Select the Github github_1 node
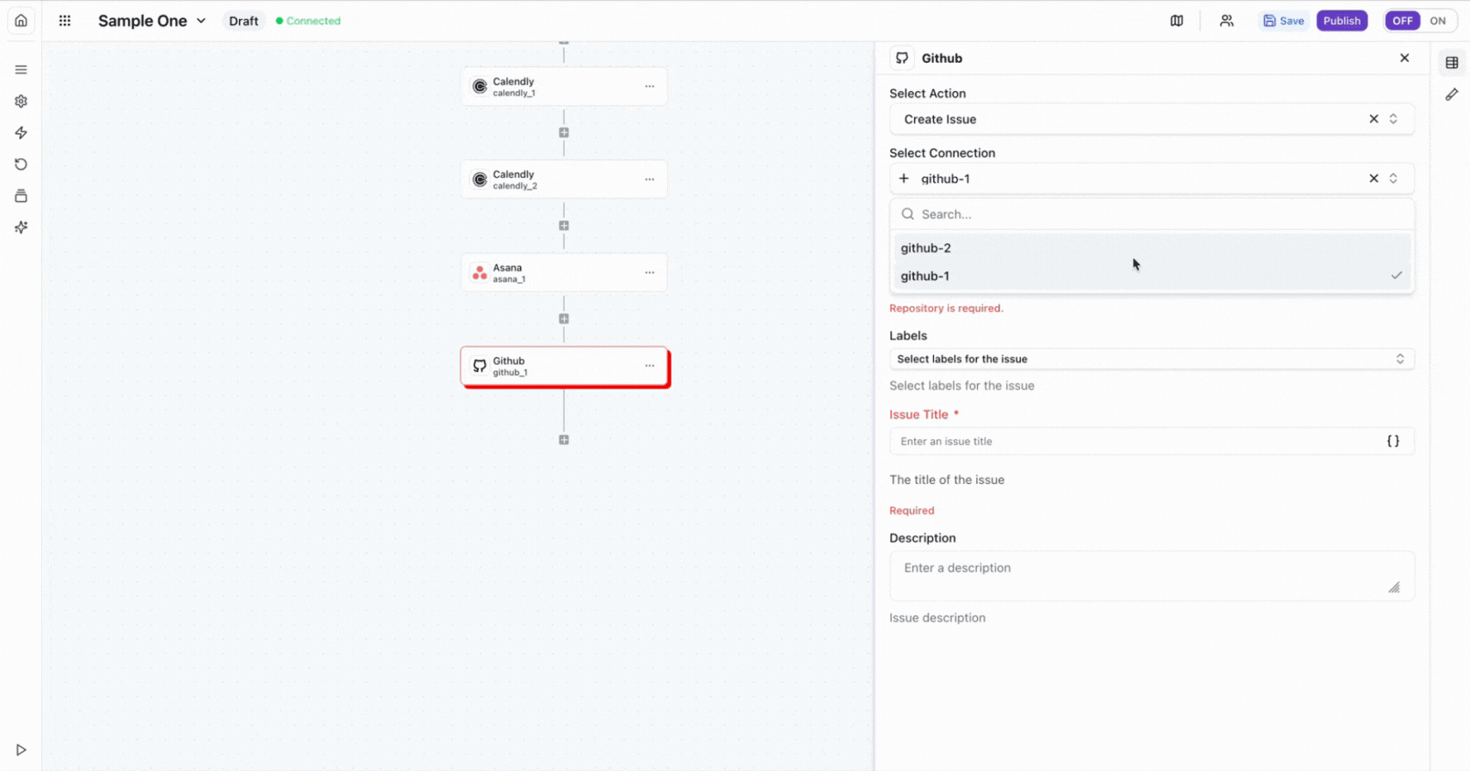Image resolution: width=1470 pixels, height=771 pixels. point(564,366)
